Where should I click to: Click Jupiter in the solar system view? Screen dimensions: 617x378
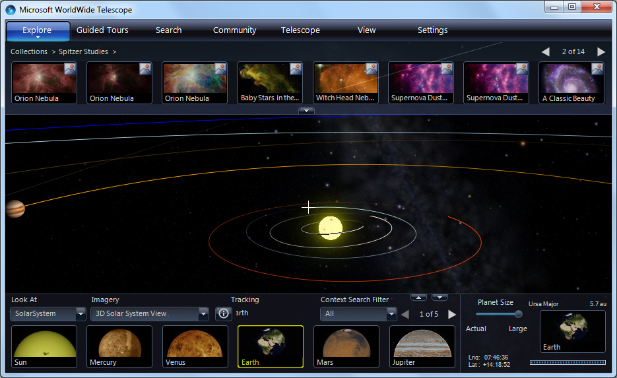[15, 208]
